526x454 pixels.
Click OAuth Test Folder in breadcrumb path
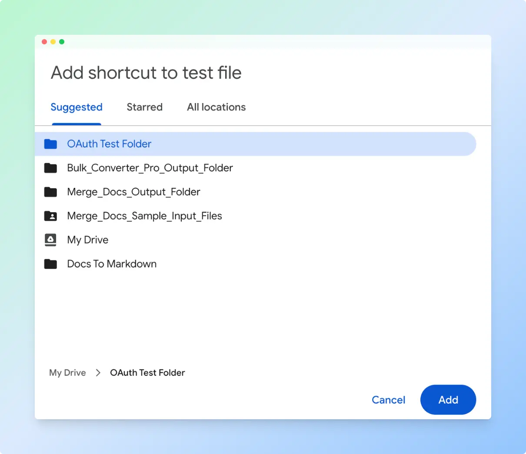pyautogui.click(x=147, y=373)
